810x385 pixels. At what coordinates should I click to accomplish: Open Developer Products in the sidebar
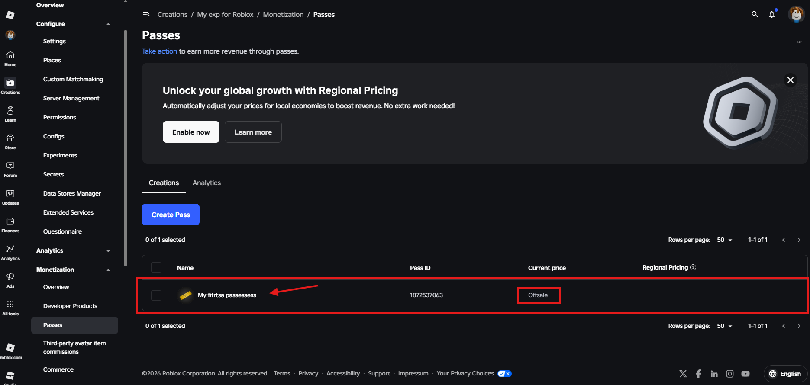pos(70,306)
